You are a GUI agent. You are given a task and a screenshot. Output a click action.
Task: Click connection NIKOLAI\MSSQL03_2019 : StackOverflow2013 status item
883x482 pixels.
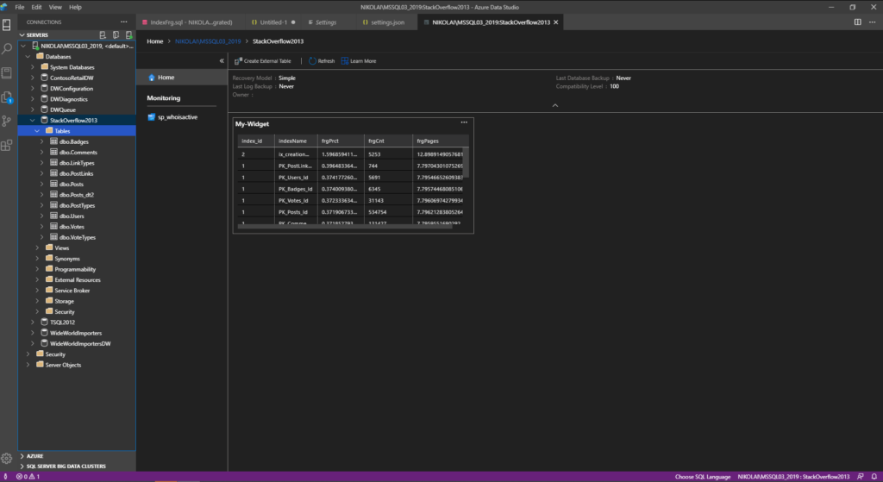793,476
